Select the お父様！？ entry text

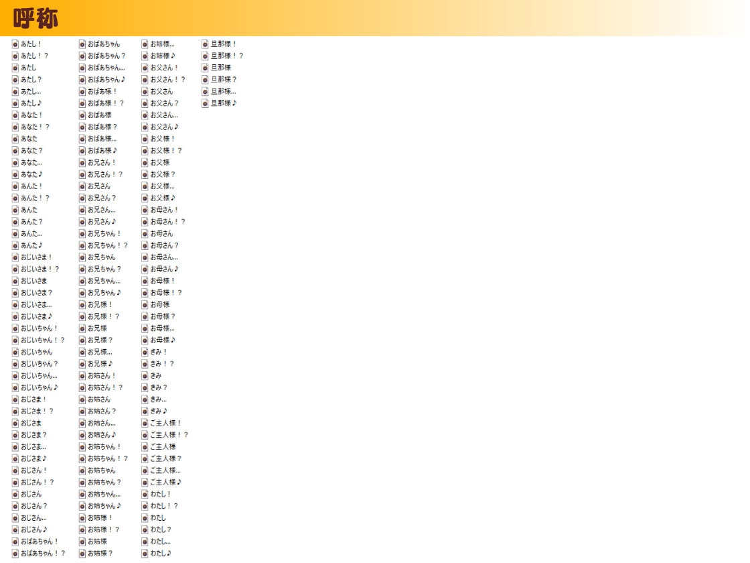click(x=165, y=151)
